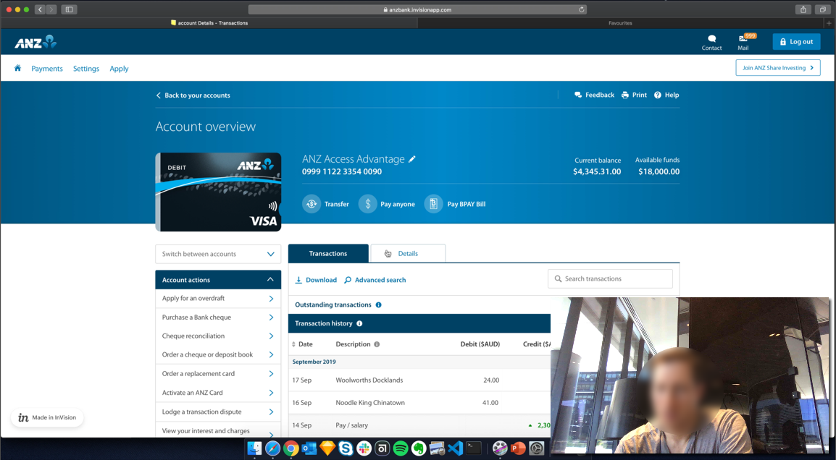Edit account name with pencil icon
Screen dimensions: 836x460
tap(411, 158)
